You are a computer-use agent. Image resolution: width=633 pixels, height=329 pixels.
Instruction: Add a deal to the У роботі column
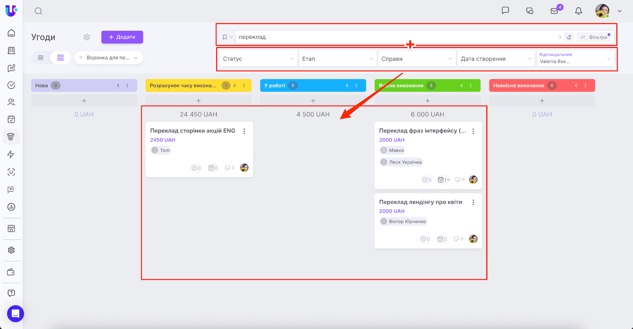click(313, 101)
